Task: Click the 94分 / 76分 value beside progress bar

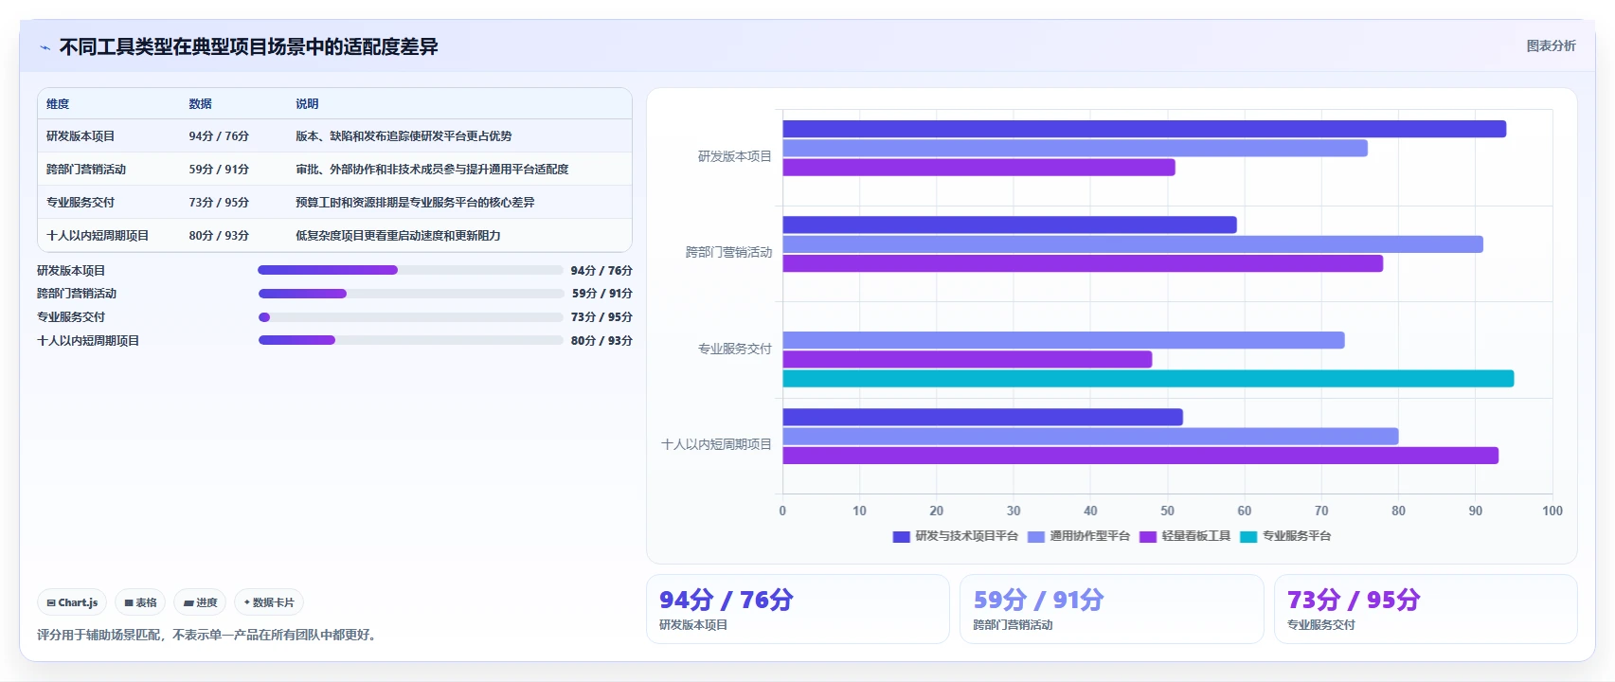Action: [601, 271]
